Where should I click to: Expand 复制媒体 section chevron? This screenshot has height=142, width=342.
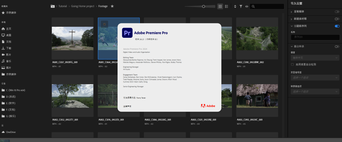tap(291, 12)
